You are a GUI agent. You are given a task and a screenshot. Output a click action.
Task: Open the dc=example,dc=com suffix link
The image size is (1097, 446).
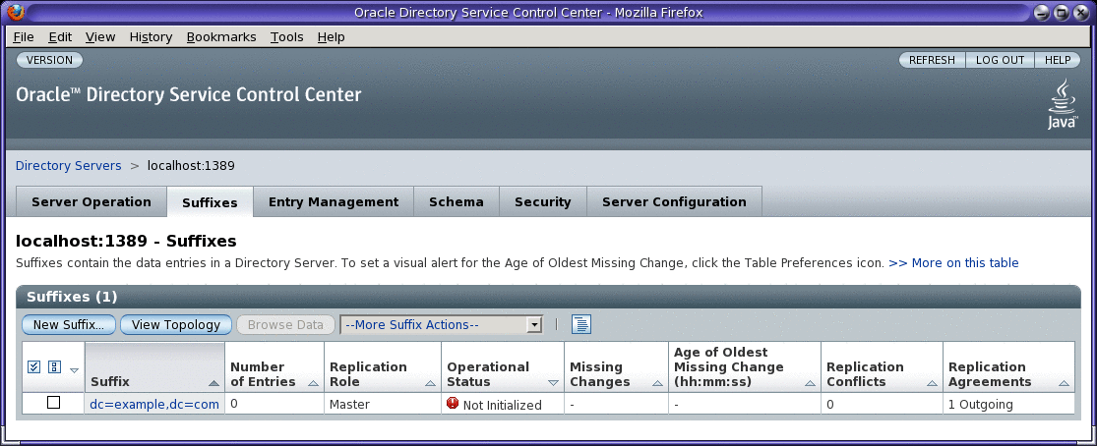click(154, 404)
